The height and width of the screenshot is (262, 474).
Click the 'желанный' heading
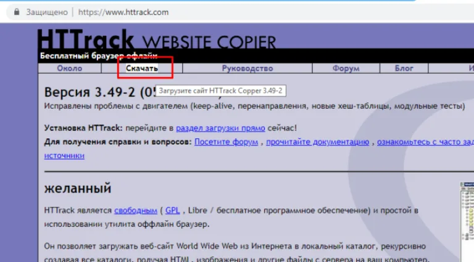(x=78, y=188)
